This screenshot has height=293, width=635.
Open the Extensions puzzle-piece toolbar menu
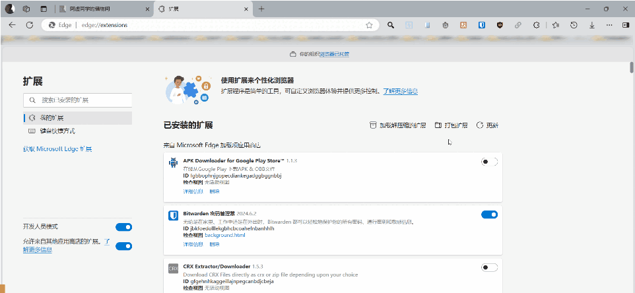pyautogui.click(x=537, y=25)
